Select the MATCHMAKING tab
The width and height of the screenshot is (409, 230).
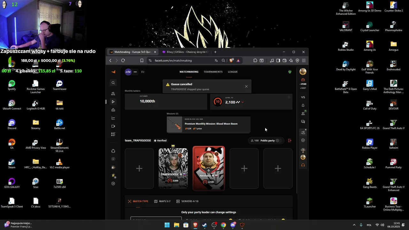coord(189,72)
